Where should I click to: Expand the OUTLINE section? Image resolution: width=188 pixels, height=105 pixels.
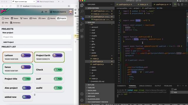(100, 85)
